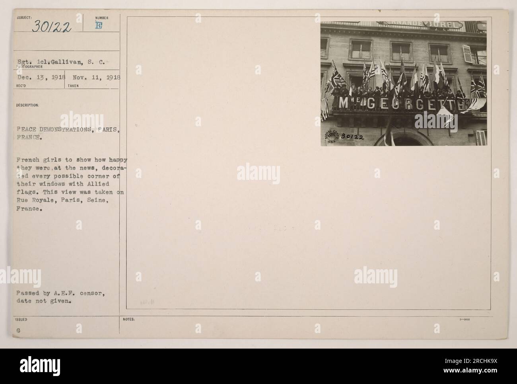Click the DESCRIPTION: field label
517x384 pixels.
27,105
